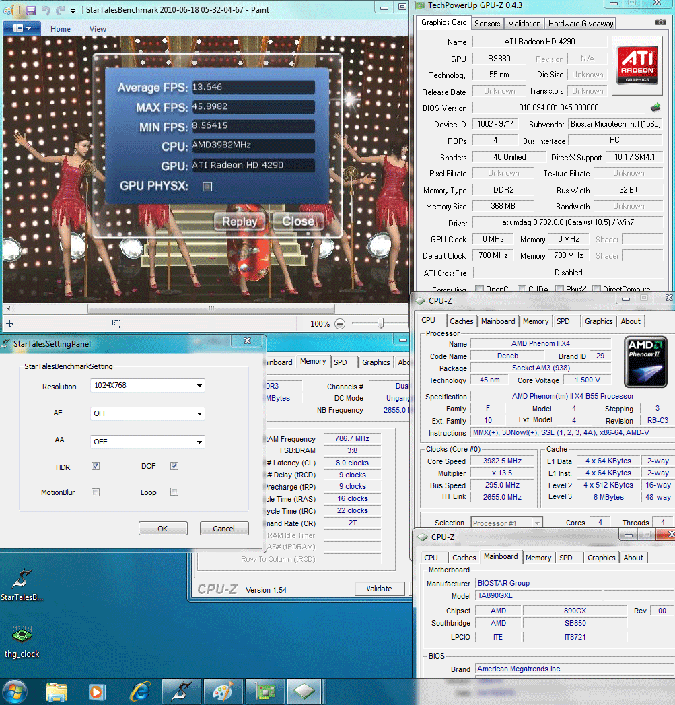Click the BIOS save chip icon in GPU-Z

(655, 108)
